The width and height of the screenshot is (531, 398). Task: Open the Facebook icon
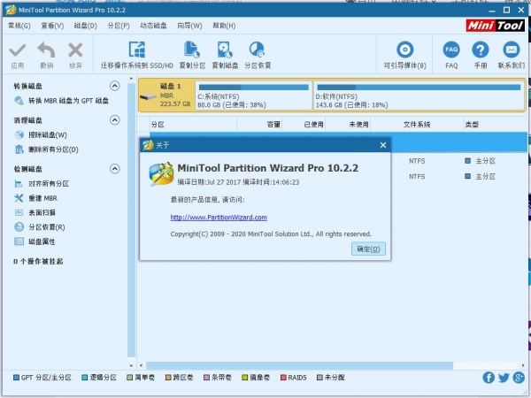(x=489, y=378)
